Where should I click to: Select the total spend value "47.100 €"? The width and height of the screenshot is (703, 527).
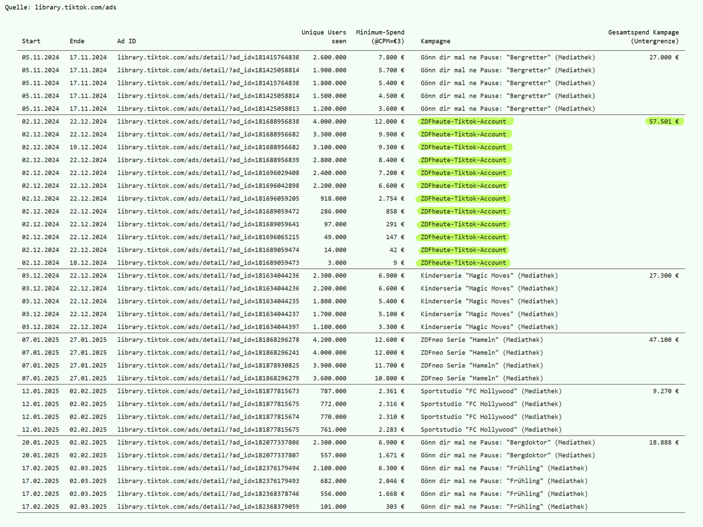click(x=664, y=340)
